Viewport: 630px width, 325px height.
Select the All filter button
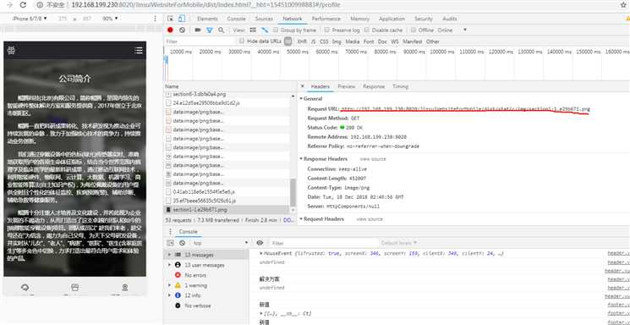click(x=288, y=41)
